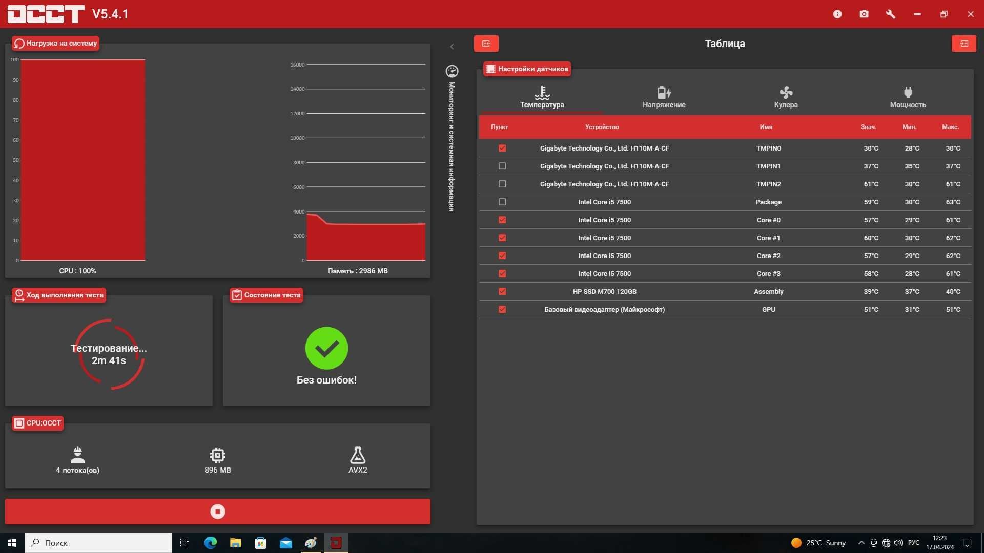Click the threads icon above '4 потока(ов)'
Viewport: 984px width, 553px height.
point(77,455)
